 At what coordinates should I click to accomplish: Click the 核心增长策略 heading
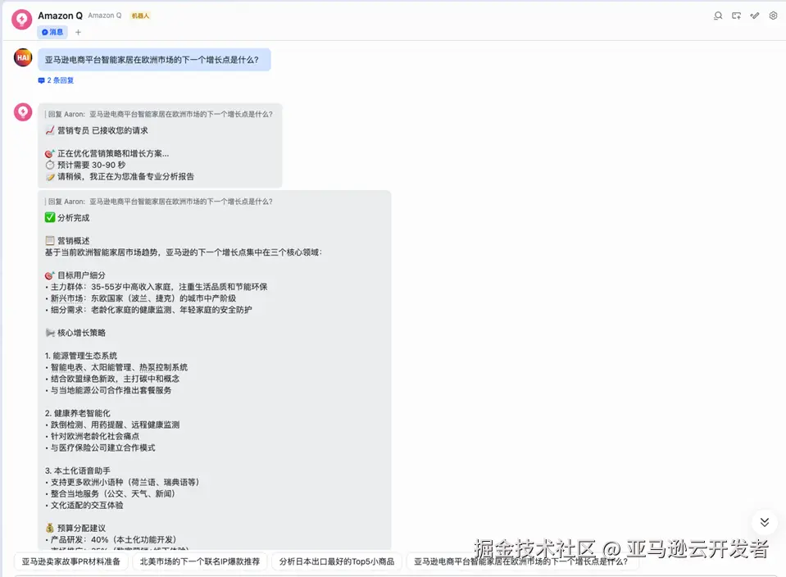pos(75,333)
